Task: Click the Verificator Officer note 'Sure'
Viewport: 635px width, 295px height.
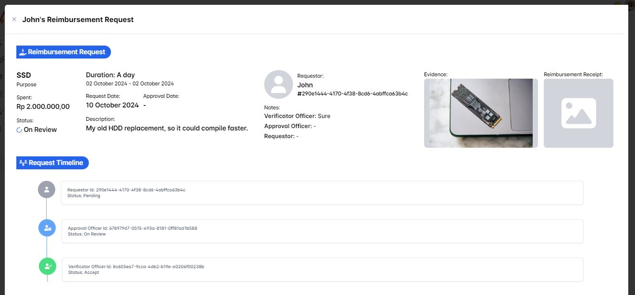Action: pos(324,116)
